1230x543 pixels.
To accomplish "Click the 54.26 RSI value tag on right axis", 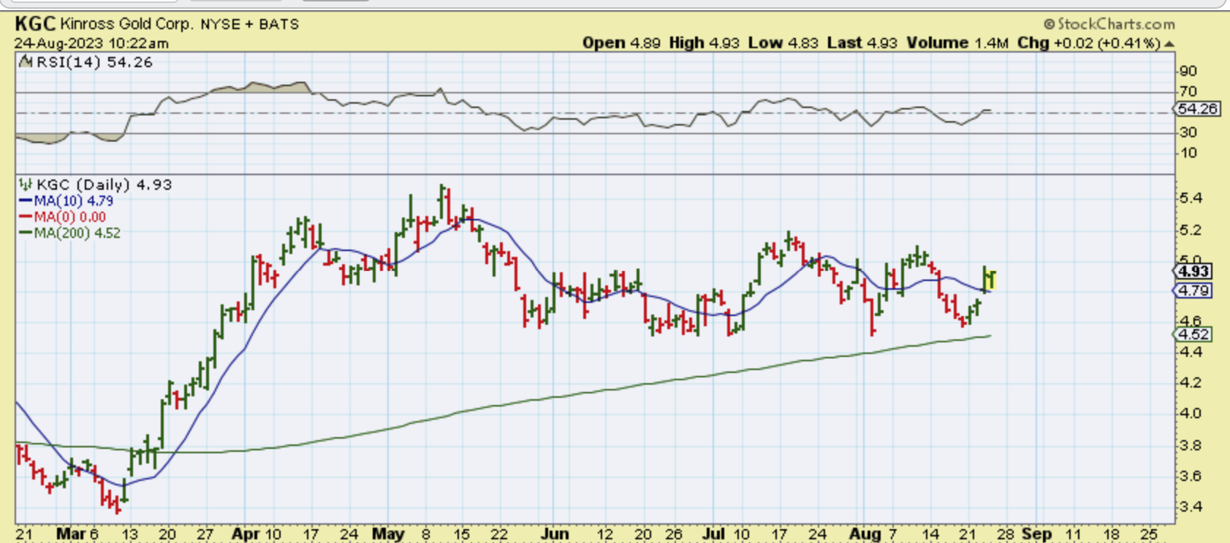I will [1197, 109].
